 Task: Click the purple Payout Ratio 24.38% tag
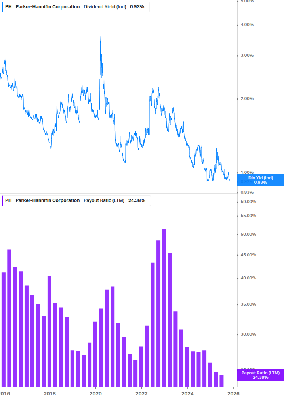(260, 375)
